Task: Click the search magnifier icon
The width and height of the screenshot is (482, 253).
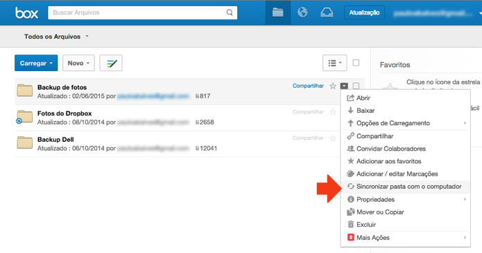Action: (230, 12)
